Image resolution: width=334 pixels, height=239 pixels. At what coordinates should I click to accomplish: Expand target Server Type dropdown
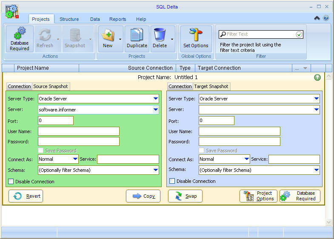coord(316,99)
